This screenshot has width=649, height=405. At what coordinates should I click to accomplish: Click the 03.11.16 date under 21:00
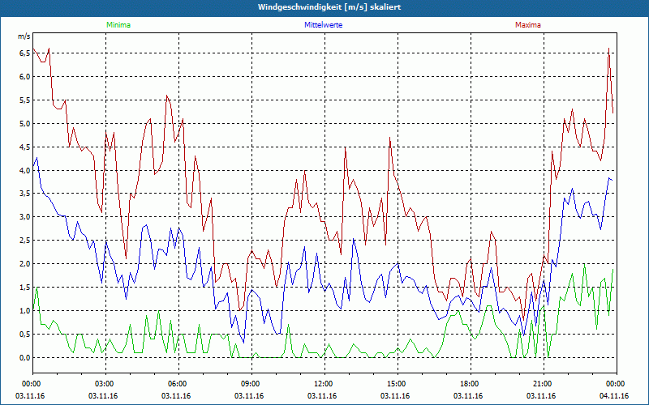pos(541,396)
